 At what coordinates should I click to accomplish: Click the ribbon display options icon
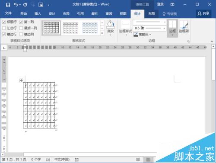[x=172, y=4]
